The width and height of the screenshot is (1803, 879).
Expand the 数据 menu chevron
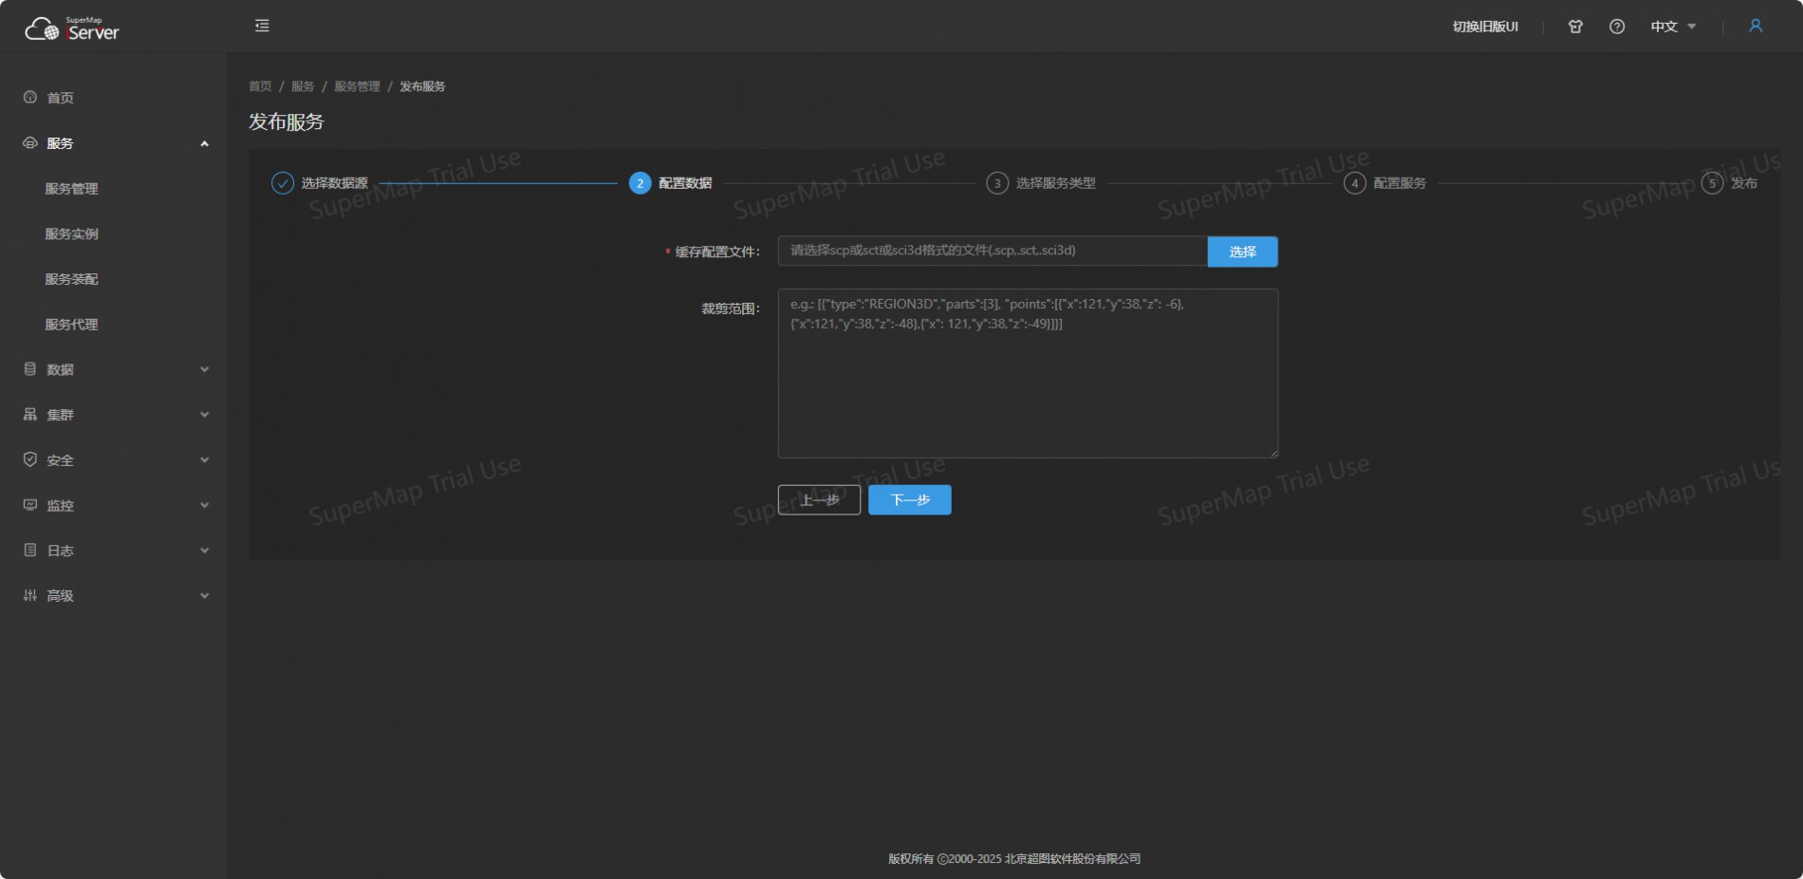point(204,369)
